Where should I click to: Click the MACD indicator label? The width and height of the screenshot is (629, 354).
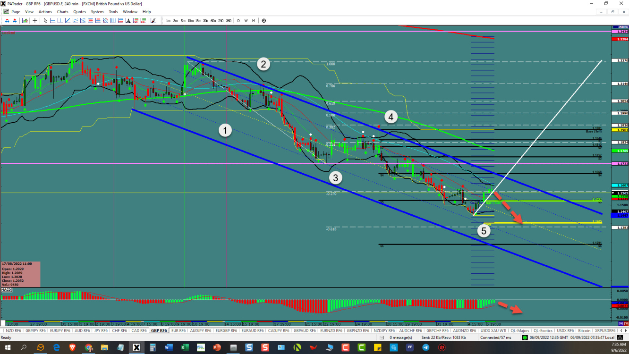[x=5, y=291]
